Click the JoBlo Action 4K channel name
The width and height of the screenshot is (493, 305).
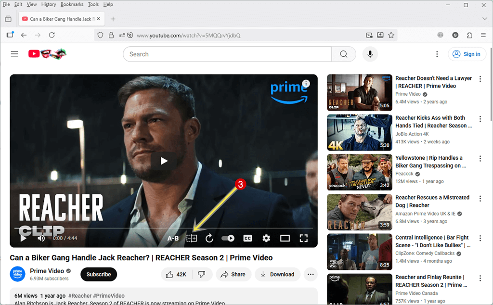coord(412,134)
